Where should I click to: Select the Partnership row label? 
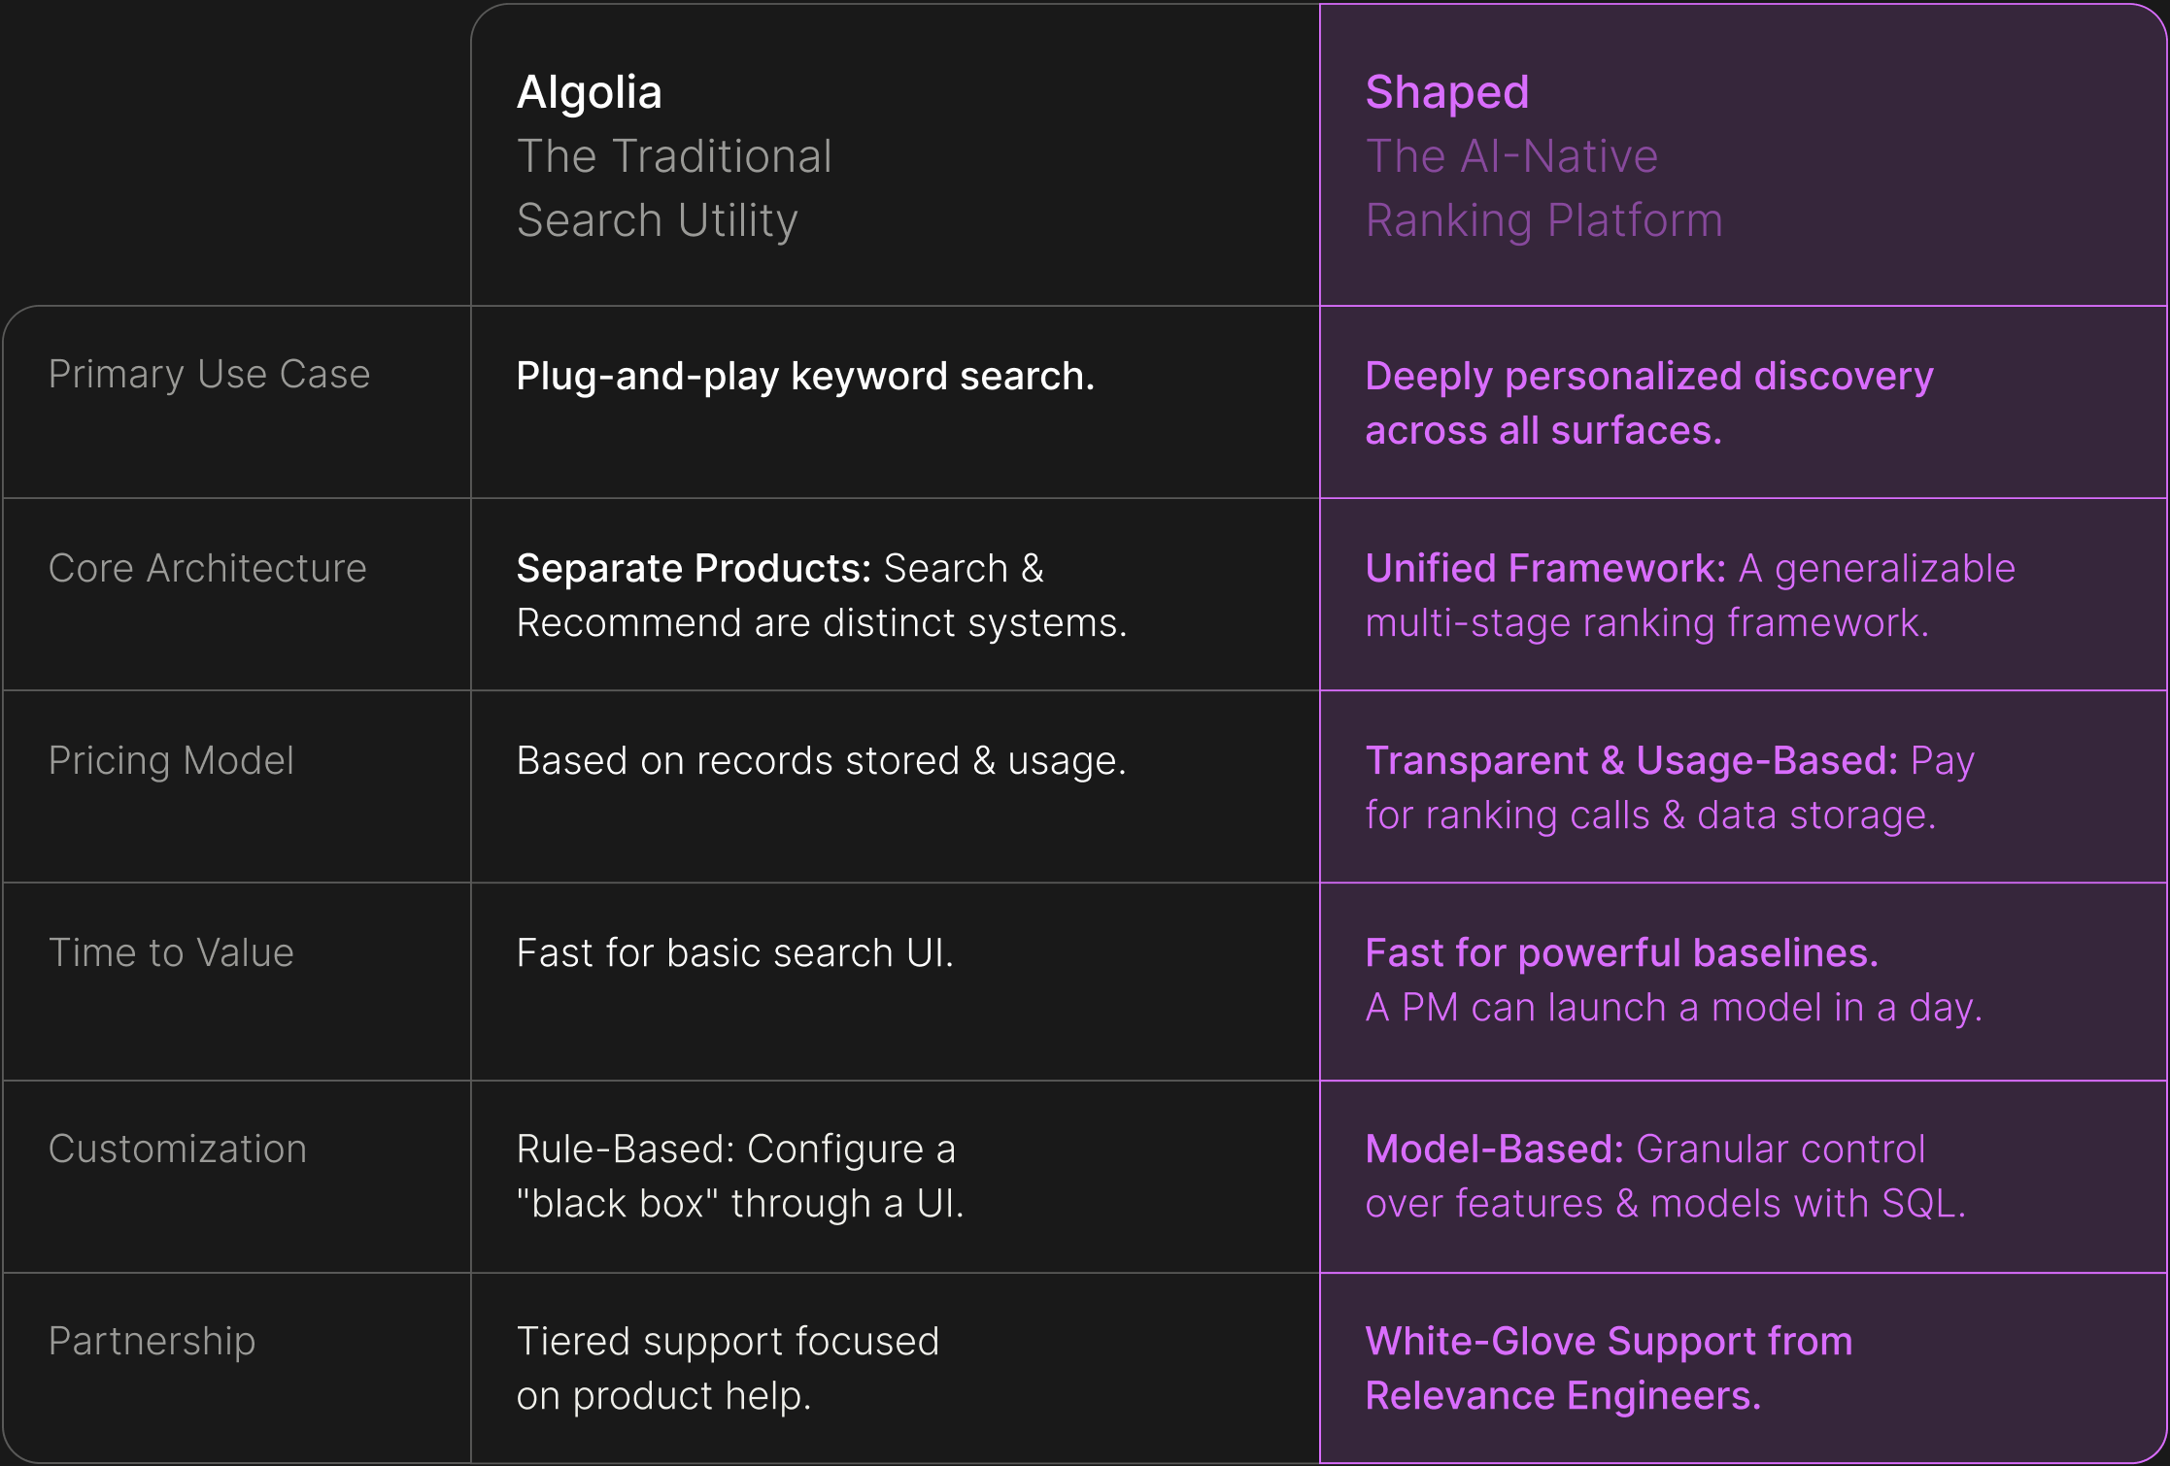[152, 1341]
